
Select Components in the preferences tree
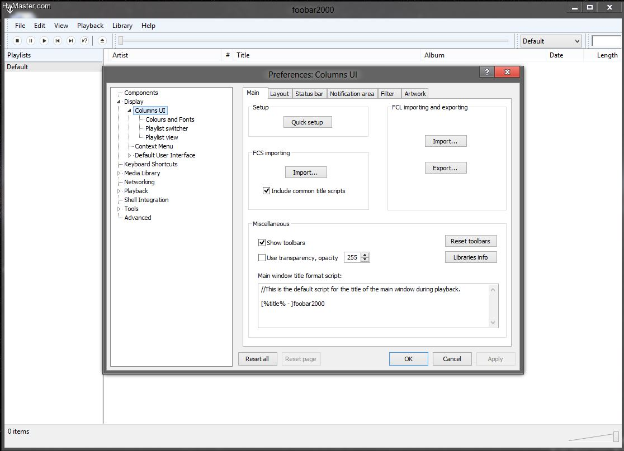click(141, 93)
